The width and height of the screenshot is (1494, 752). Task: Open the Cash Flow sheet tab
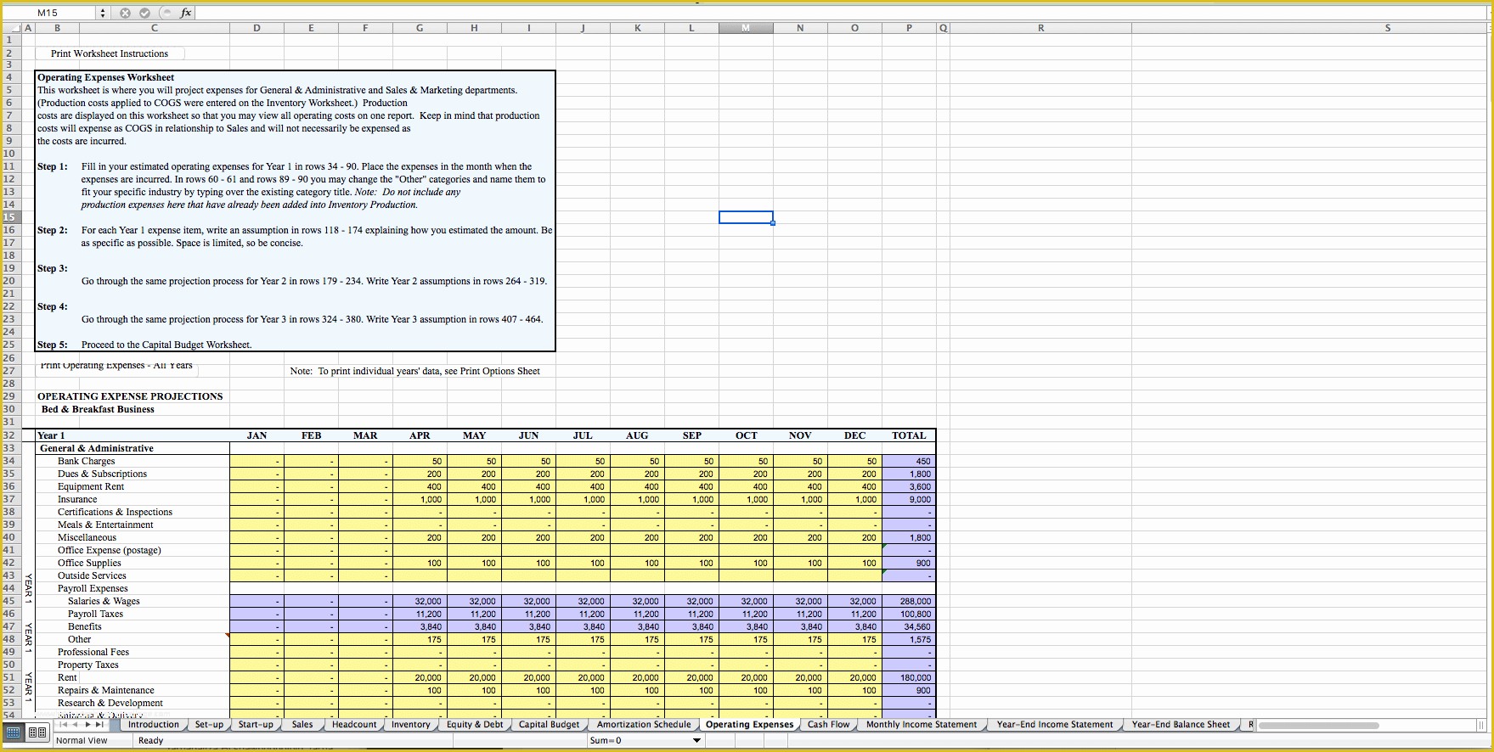coord(828,725)
